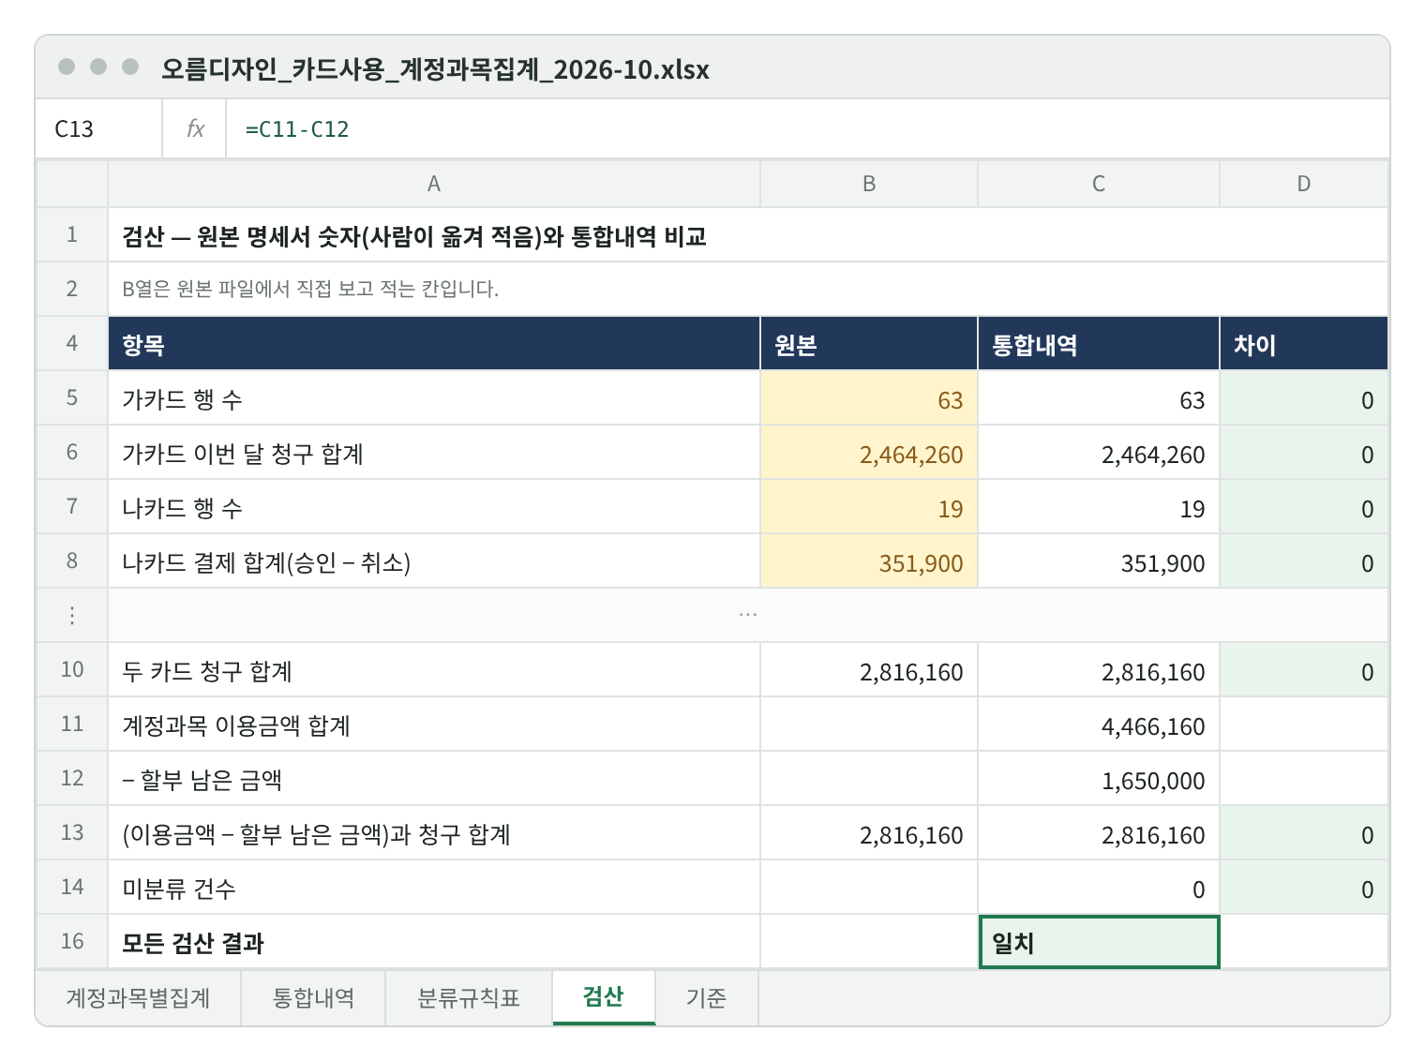This screenshot has width=1425, height=1061.
Task: Click the 원본 header cell
Action: [x=869, y=344]
